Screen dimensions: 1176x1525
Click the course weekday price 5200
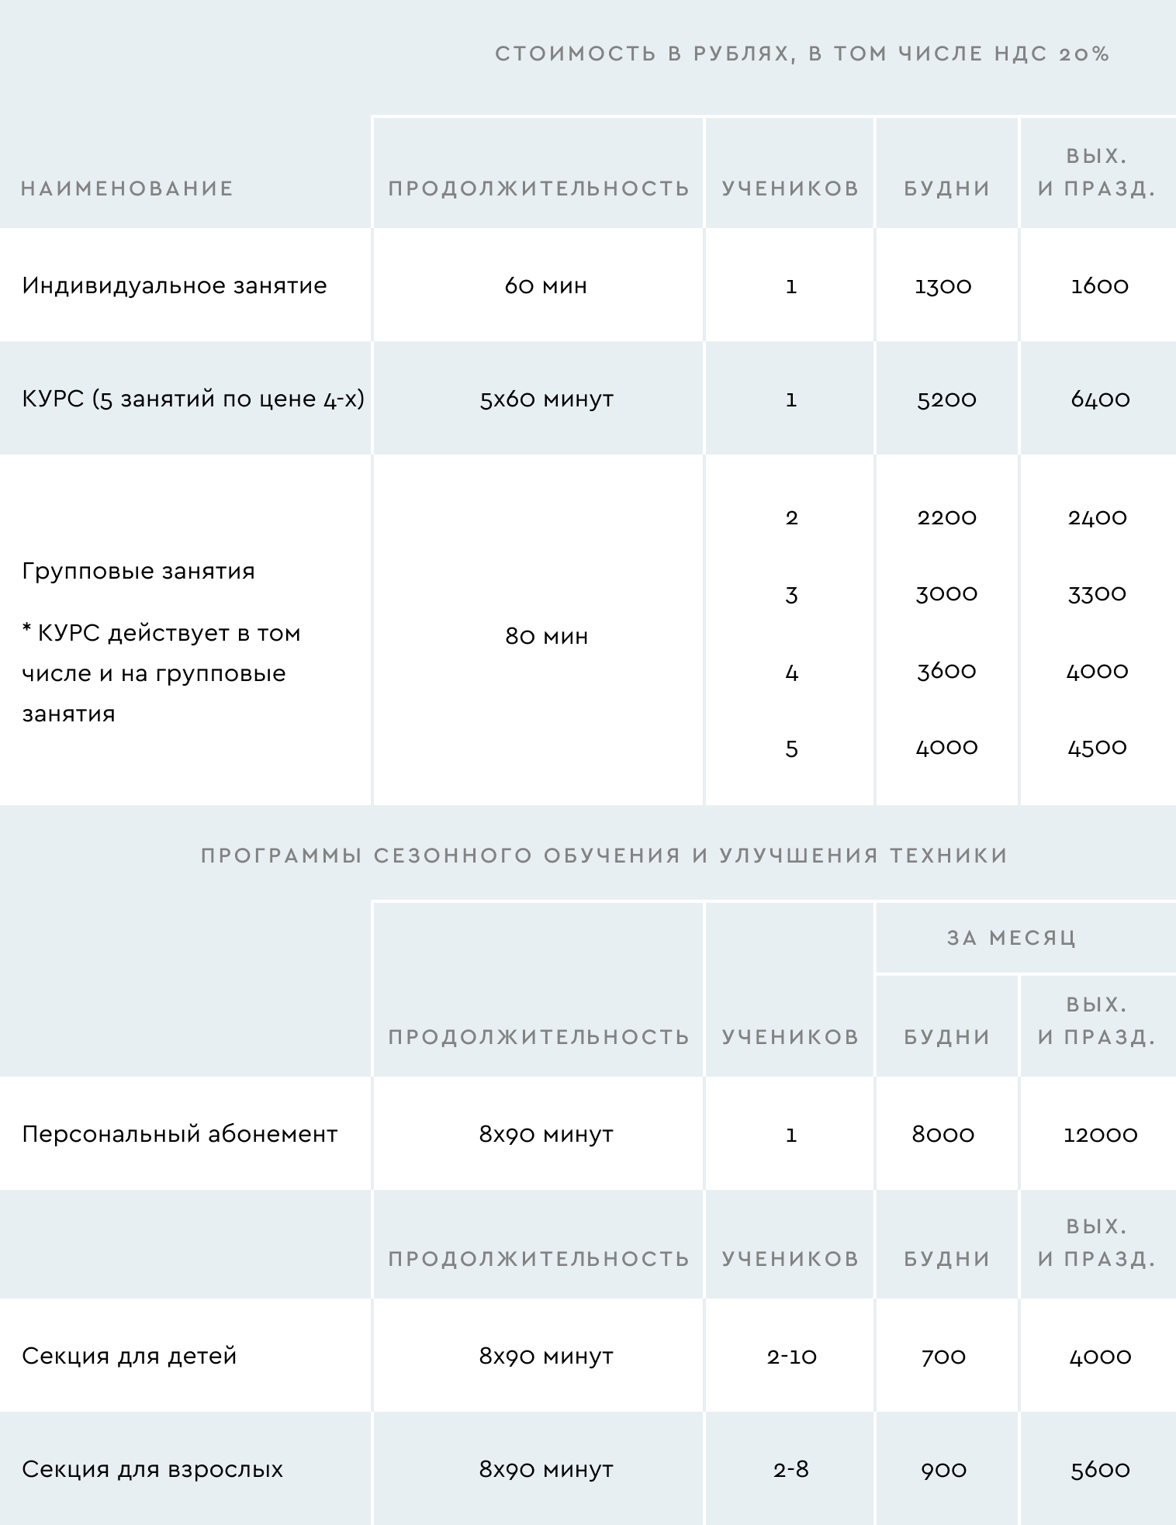[946, 399]
